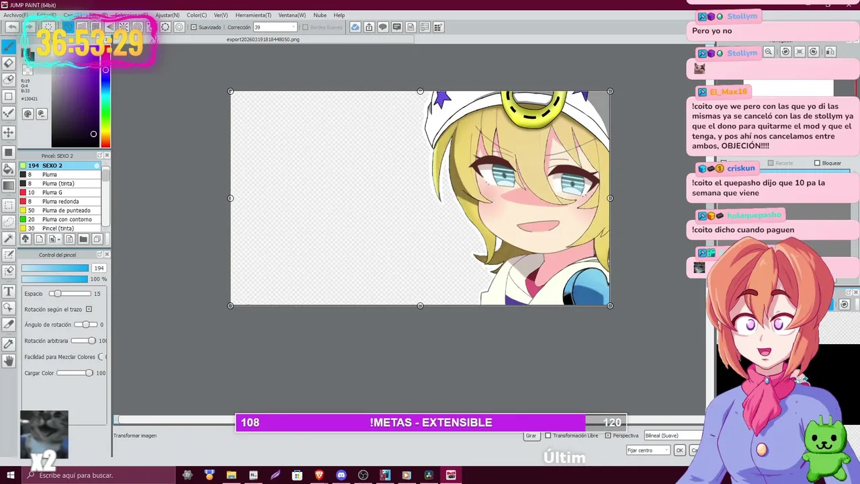
Task: Open the Help menu
Action: 339,15
